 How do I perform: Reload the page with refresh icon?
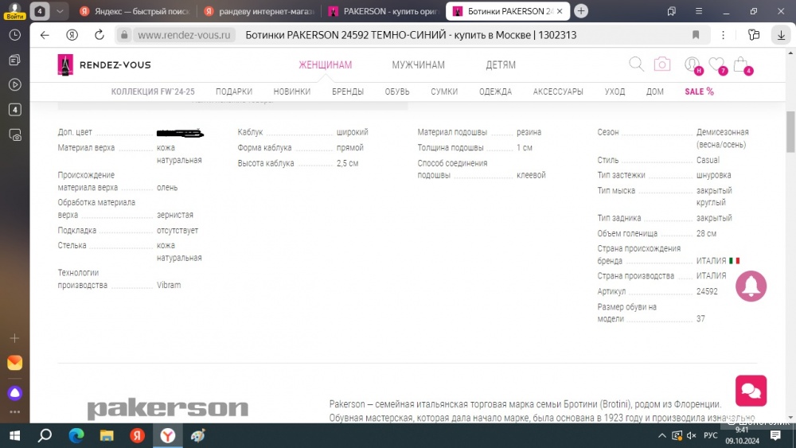(x=99, y=35)
